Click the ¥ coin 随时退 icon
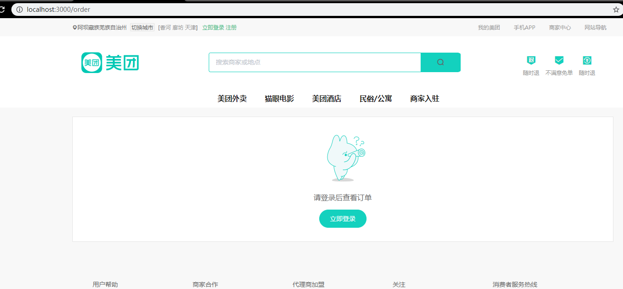Image resolution: width=623 pixels, height=289 pixels. click(x=587, y=60)
